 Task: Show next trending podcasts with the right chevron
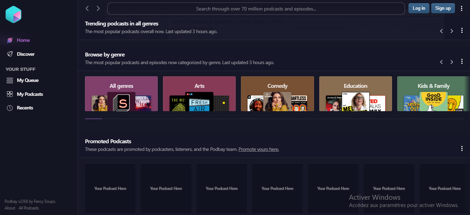452,31
